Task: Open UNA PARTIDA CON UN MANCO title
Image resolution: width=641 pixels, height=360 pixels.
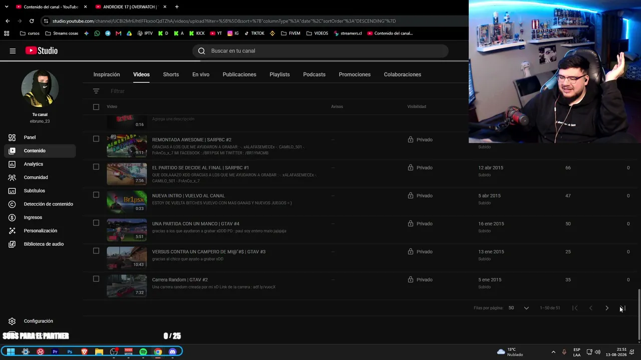Action: (196, 224)
